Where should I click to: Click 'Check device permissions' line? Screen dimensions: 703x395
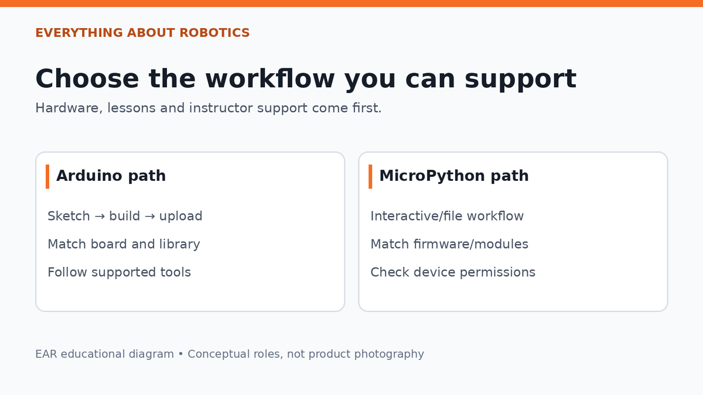point(453,273)
